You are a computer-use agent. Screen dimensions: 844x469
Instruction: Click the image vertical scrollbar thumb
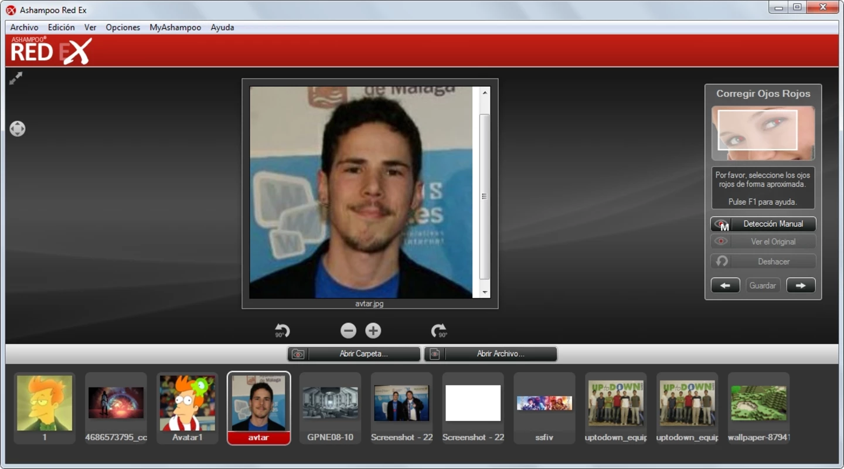pos(484,196)
